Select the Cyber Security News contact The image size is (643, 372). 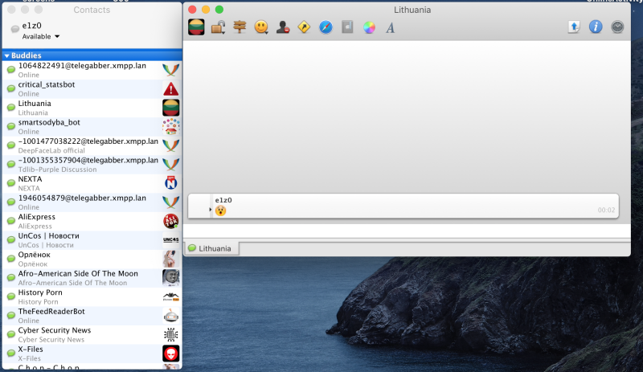(92, 334)
